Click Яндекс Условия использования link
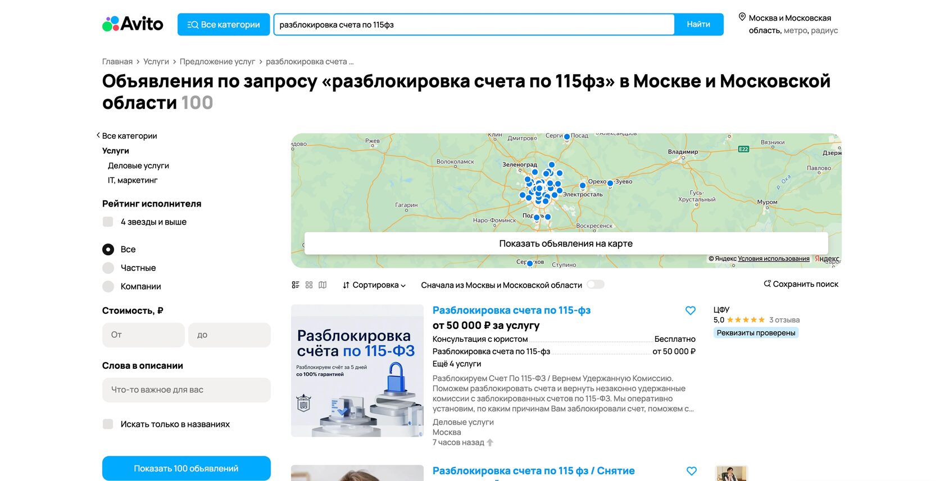The width and height of the screenshot is (944, 481). (x=774, y=259)
